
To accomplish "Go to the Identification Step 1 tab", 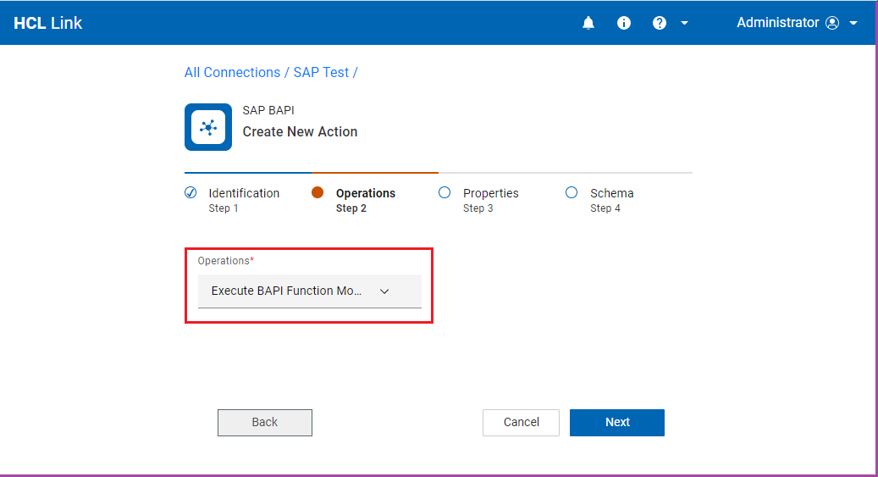I will [244, 199].
